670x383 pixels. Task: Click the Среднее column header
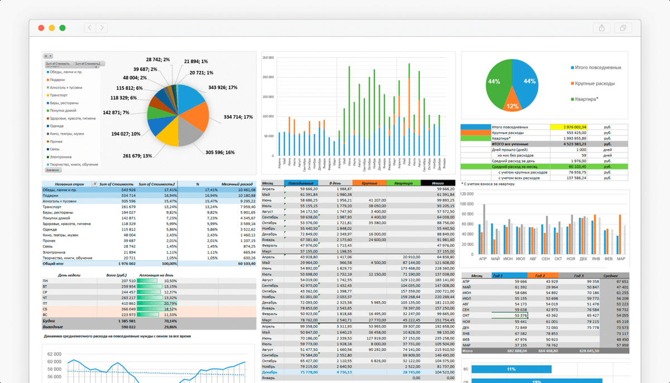614,276
